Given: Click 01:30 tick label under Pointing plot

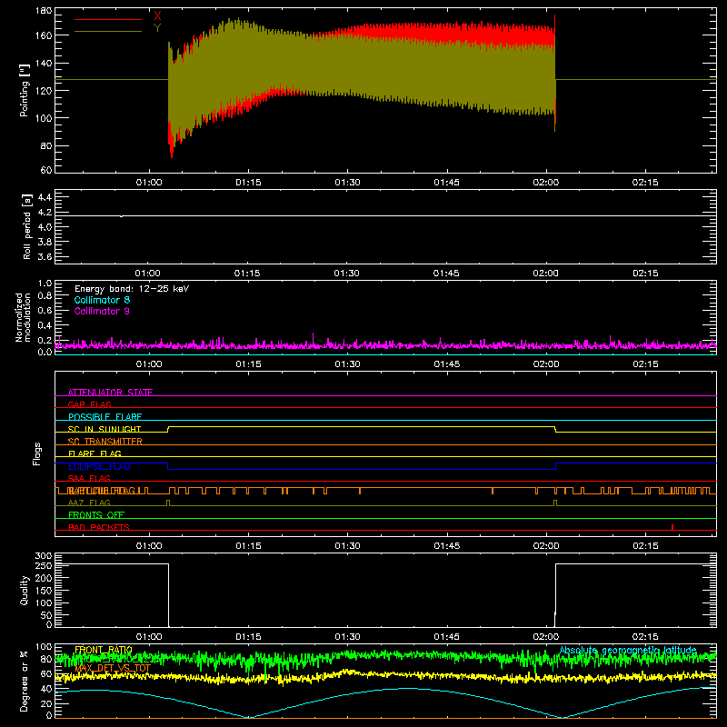Looking at the screenshot, I should pyautogui.click(x=347, y=183).
